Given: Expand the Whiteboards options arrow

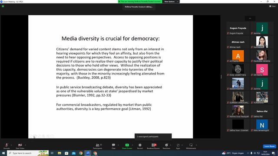Looking at the screenshot, I should point(196,145).
